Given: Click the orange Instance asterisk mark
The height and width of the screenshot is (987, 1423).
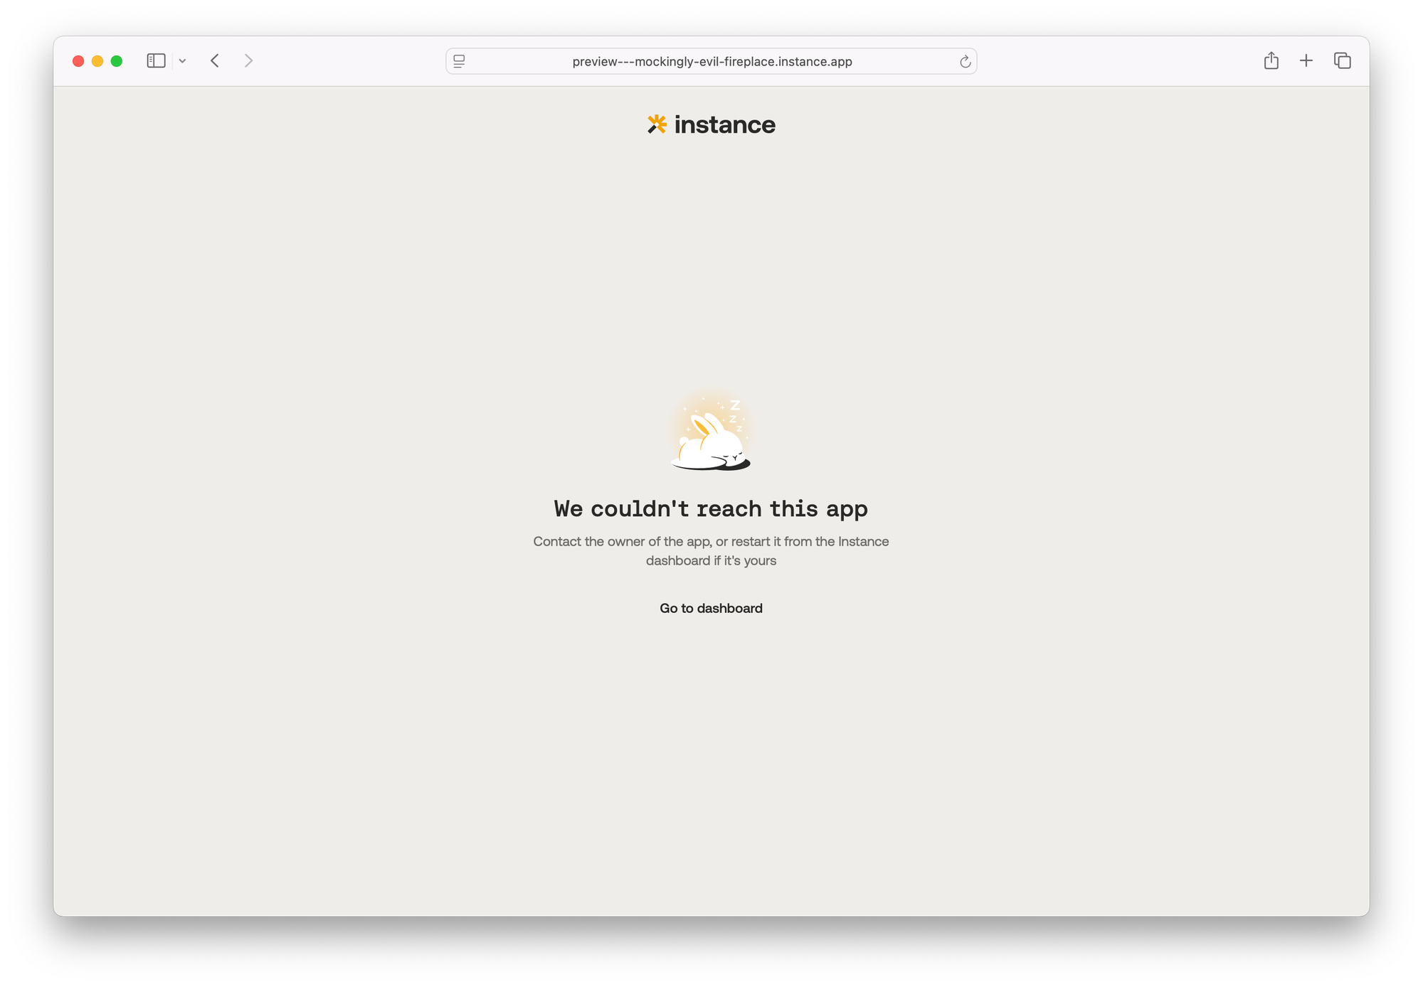Looking at the screenshot, I should point(657,124).
